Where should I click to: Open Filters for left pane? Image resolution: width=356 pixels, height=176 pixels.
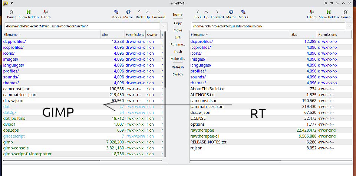46,14
